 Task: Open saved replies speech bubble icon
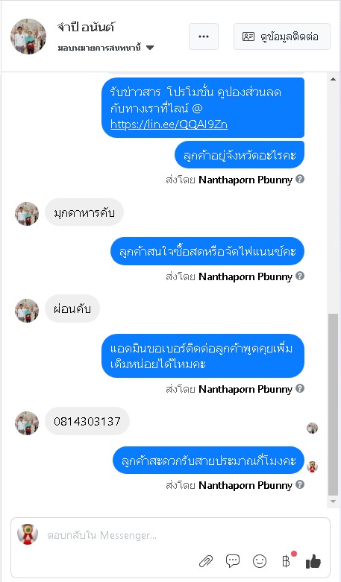(233, 561)
